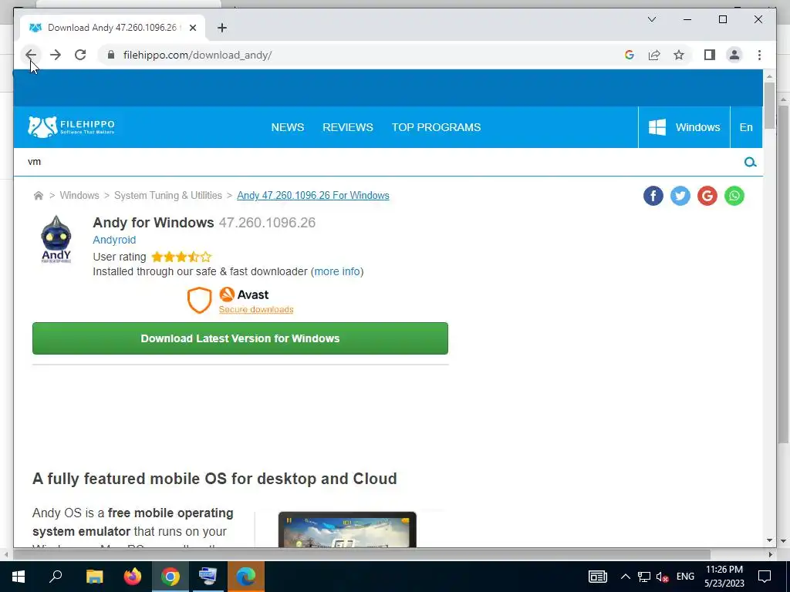Click the user rating stars
The height and width of the screenshot is (592, 790).
point(181,257)
